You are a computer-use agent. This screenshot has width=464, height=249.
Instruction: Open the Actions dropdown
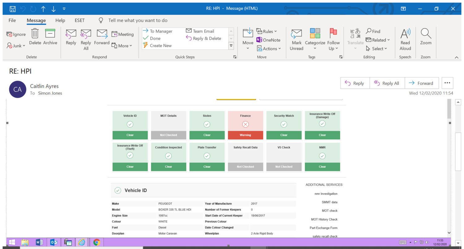click(269, 49)
